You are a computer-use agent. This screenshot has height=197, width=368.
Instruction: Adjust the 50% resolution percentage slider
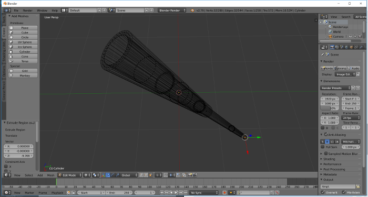(330, 108)
